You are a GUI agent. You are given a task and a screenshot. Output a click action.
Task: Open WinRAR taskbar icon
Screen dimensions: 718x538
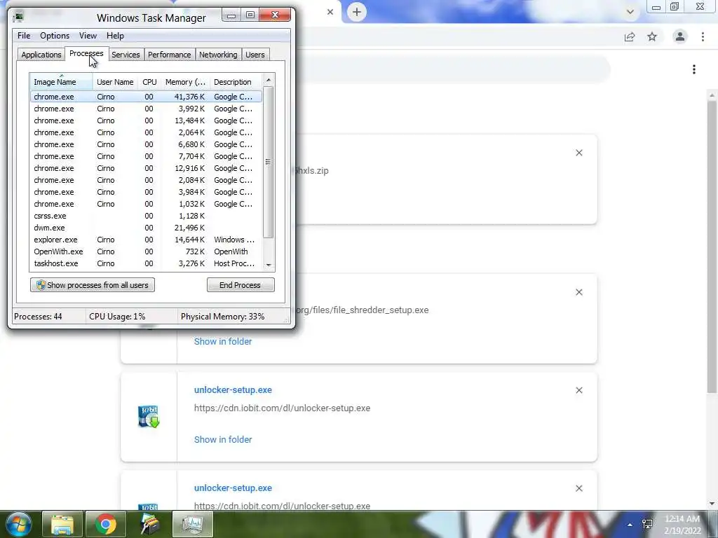(x=149, y=524)
